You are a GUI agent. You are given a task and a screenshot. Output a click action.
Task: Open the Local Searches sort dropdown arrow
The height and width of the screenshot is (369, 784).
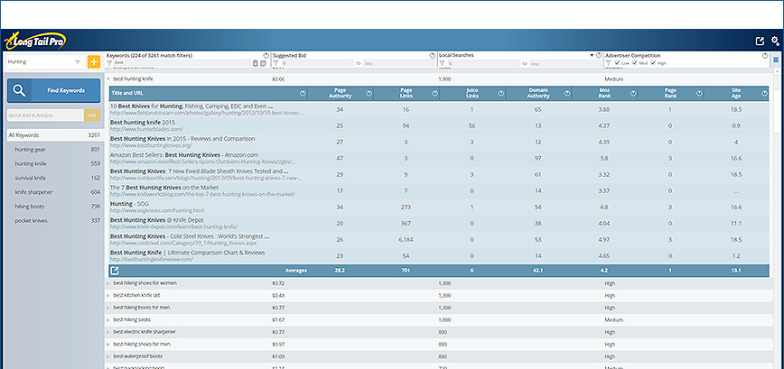(592, 55)
